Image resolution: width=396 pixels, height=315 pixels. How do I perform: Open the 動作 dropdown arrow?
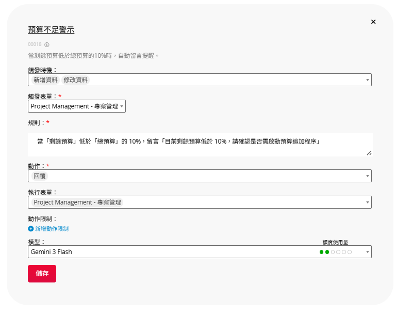(368, 176)
